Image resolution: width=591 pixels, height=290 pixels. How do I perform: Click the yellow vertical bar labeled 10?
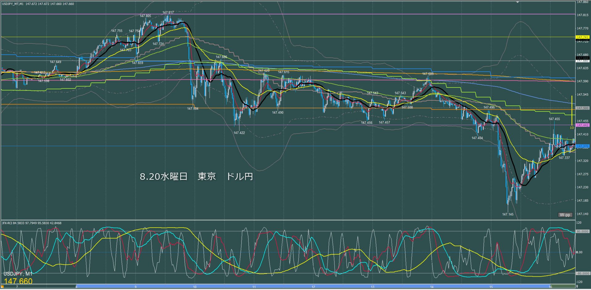[572, 110]
